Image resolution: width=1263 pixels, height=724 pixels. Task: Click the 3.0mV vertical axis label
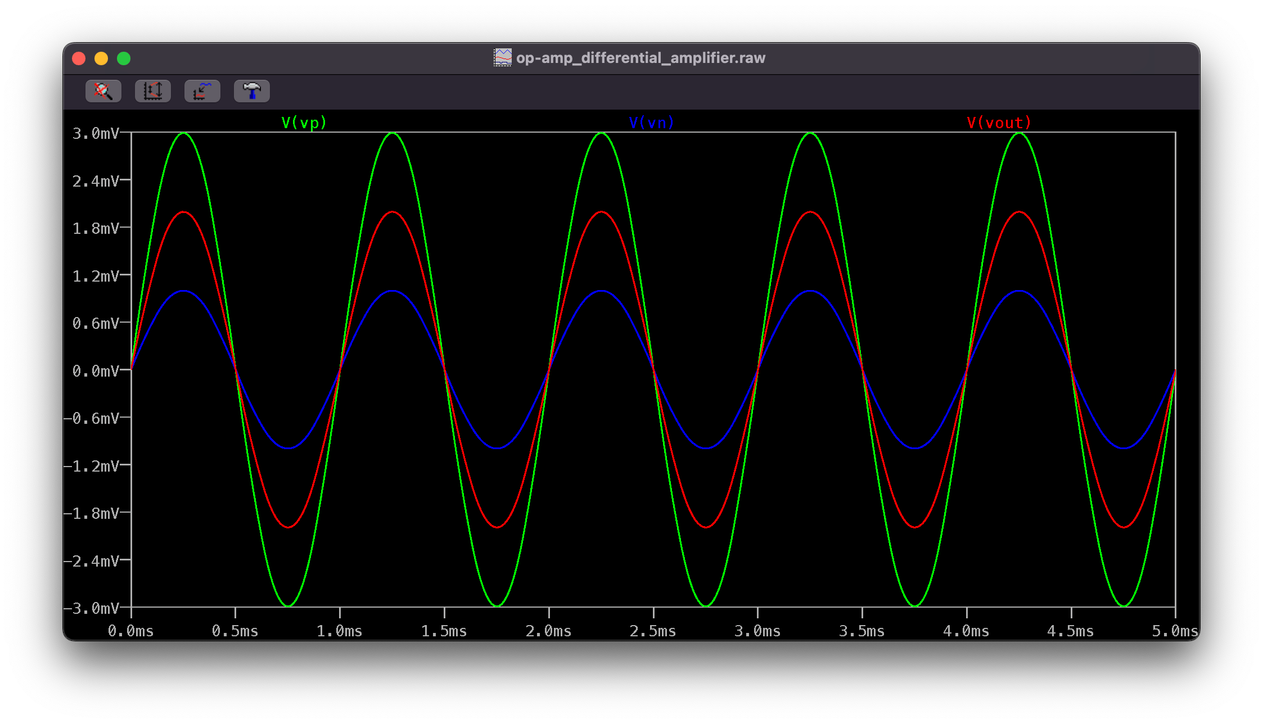[x=96, y=133]
